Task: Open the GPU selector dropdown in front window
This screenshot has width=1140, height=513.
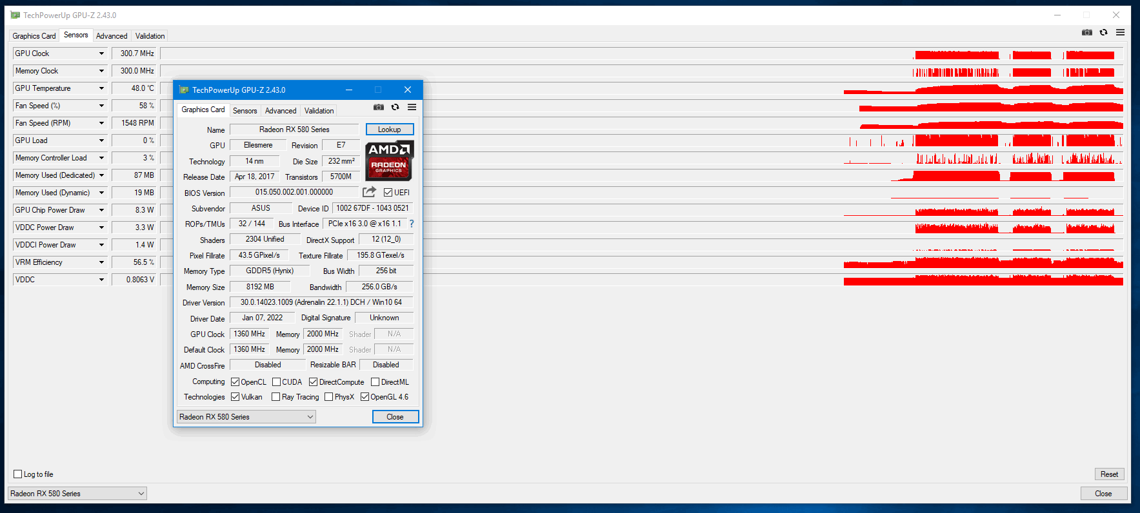Action: click(246, 417)
